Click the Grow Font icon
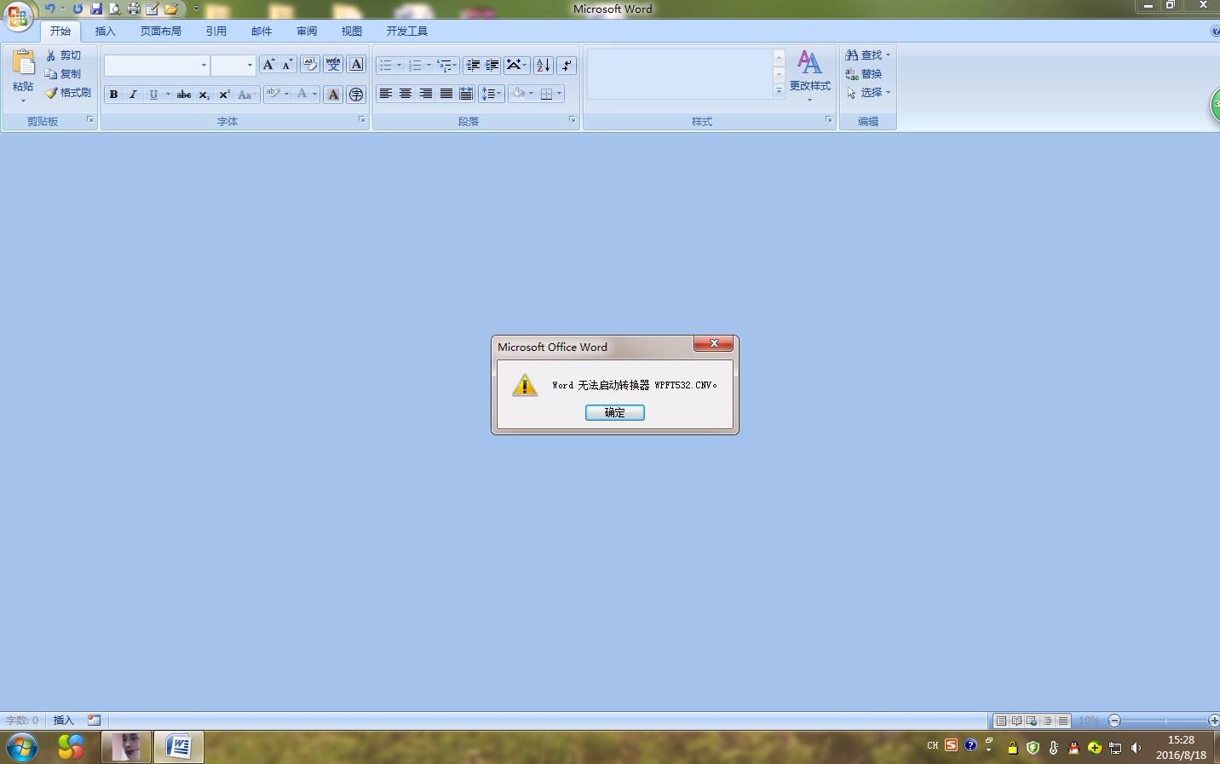The image size is (1220, 764). pos(268,65)
